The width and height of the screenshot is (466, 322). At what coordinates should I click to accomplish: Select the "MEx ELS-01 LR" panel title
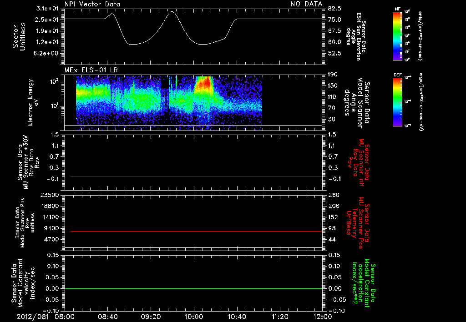point(91,70)
